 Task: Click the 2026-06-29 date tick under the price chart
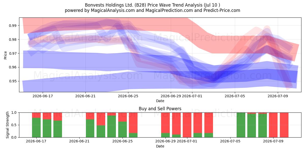click(x=171, y=96)
